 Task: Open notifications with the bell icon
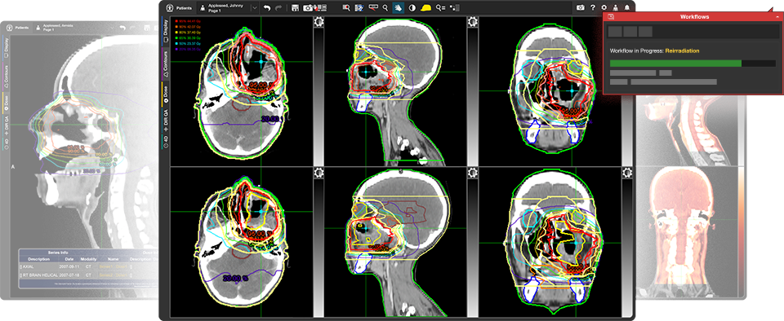point(627,8)
